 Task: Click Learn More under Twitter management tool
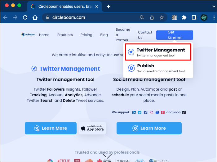[51, 128]
